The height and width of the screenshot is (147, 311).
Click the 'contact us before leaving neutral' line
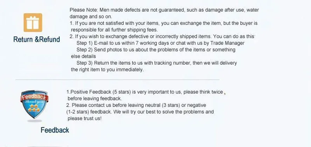[x=136, y=105]
